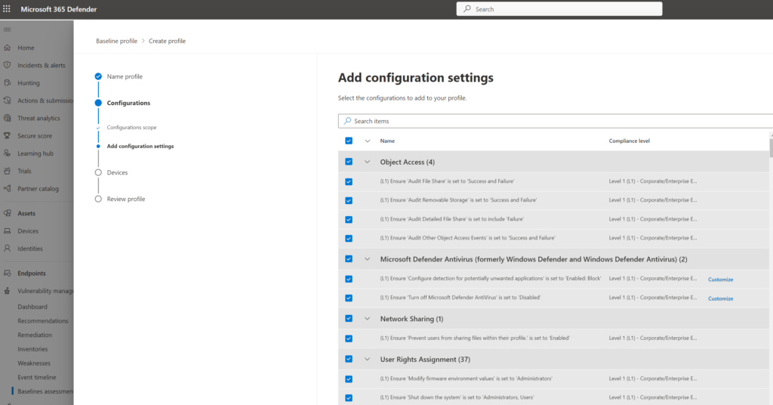Click the Devices step circle in wizard
The width and height of the screenshot is (773, 405).
[98, 173]
